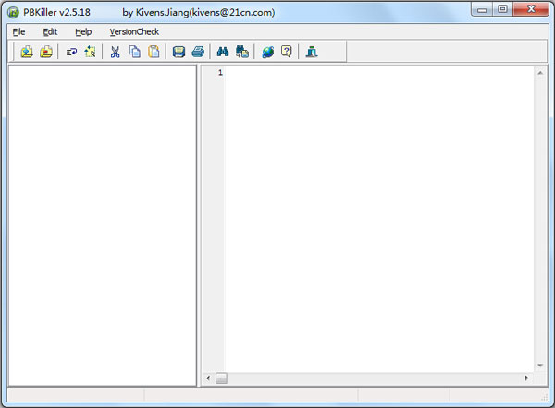Click the horizontal scrollbar left arrow
The image size is (555, 408).
point(208,378)
